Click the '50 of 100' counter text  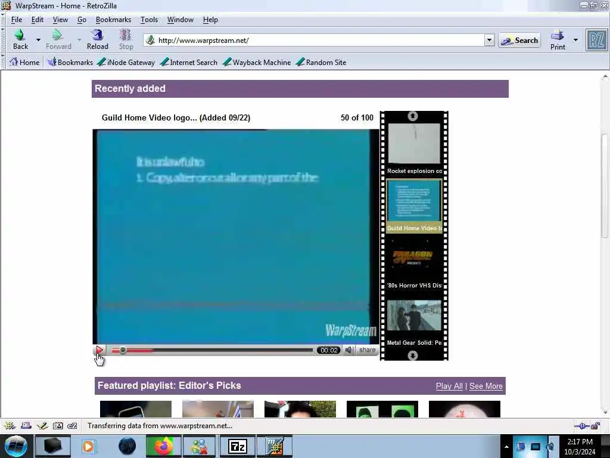[x=357, y=117]
